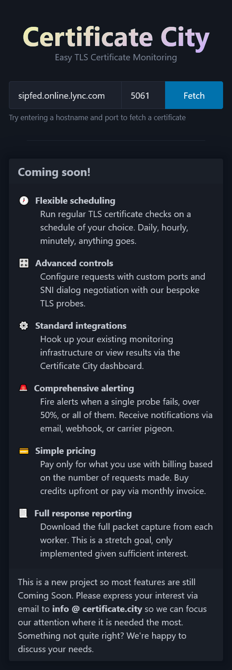Click the Easy TLS Certificate Monitoring subtitle
Screen dimensions: 232x670
pyautogui.click(x=116, y=57)
